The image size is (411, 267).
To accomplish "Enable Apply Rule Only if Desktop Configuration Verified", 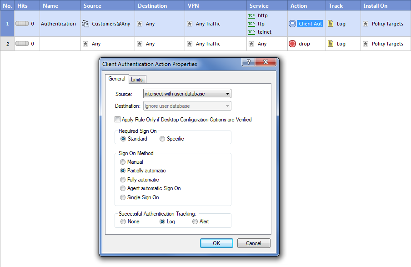I will pos(118,120).
